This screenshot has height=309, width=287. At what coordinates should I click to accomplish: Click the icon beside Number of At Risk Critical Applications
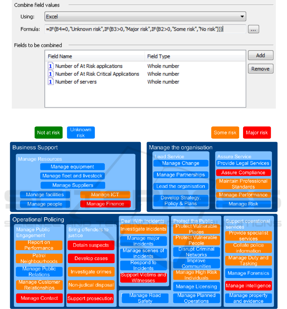51,74
